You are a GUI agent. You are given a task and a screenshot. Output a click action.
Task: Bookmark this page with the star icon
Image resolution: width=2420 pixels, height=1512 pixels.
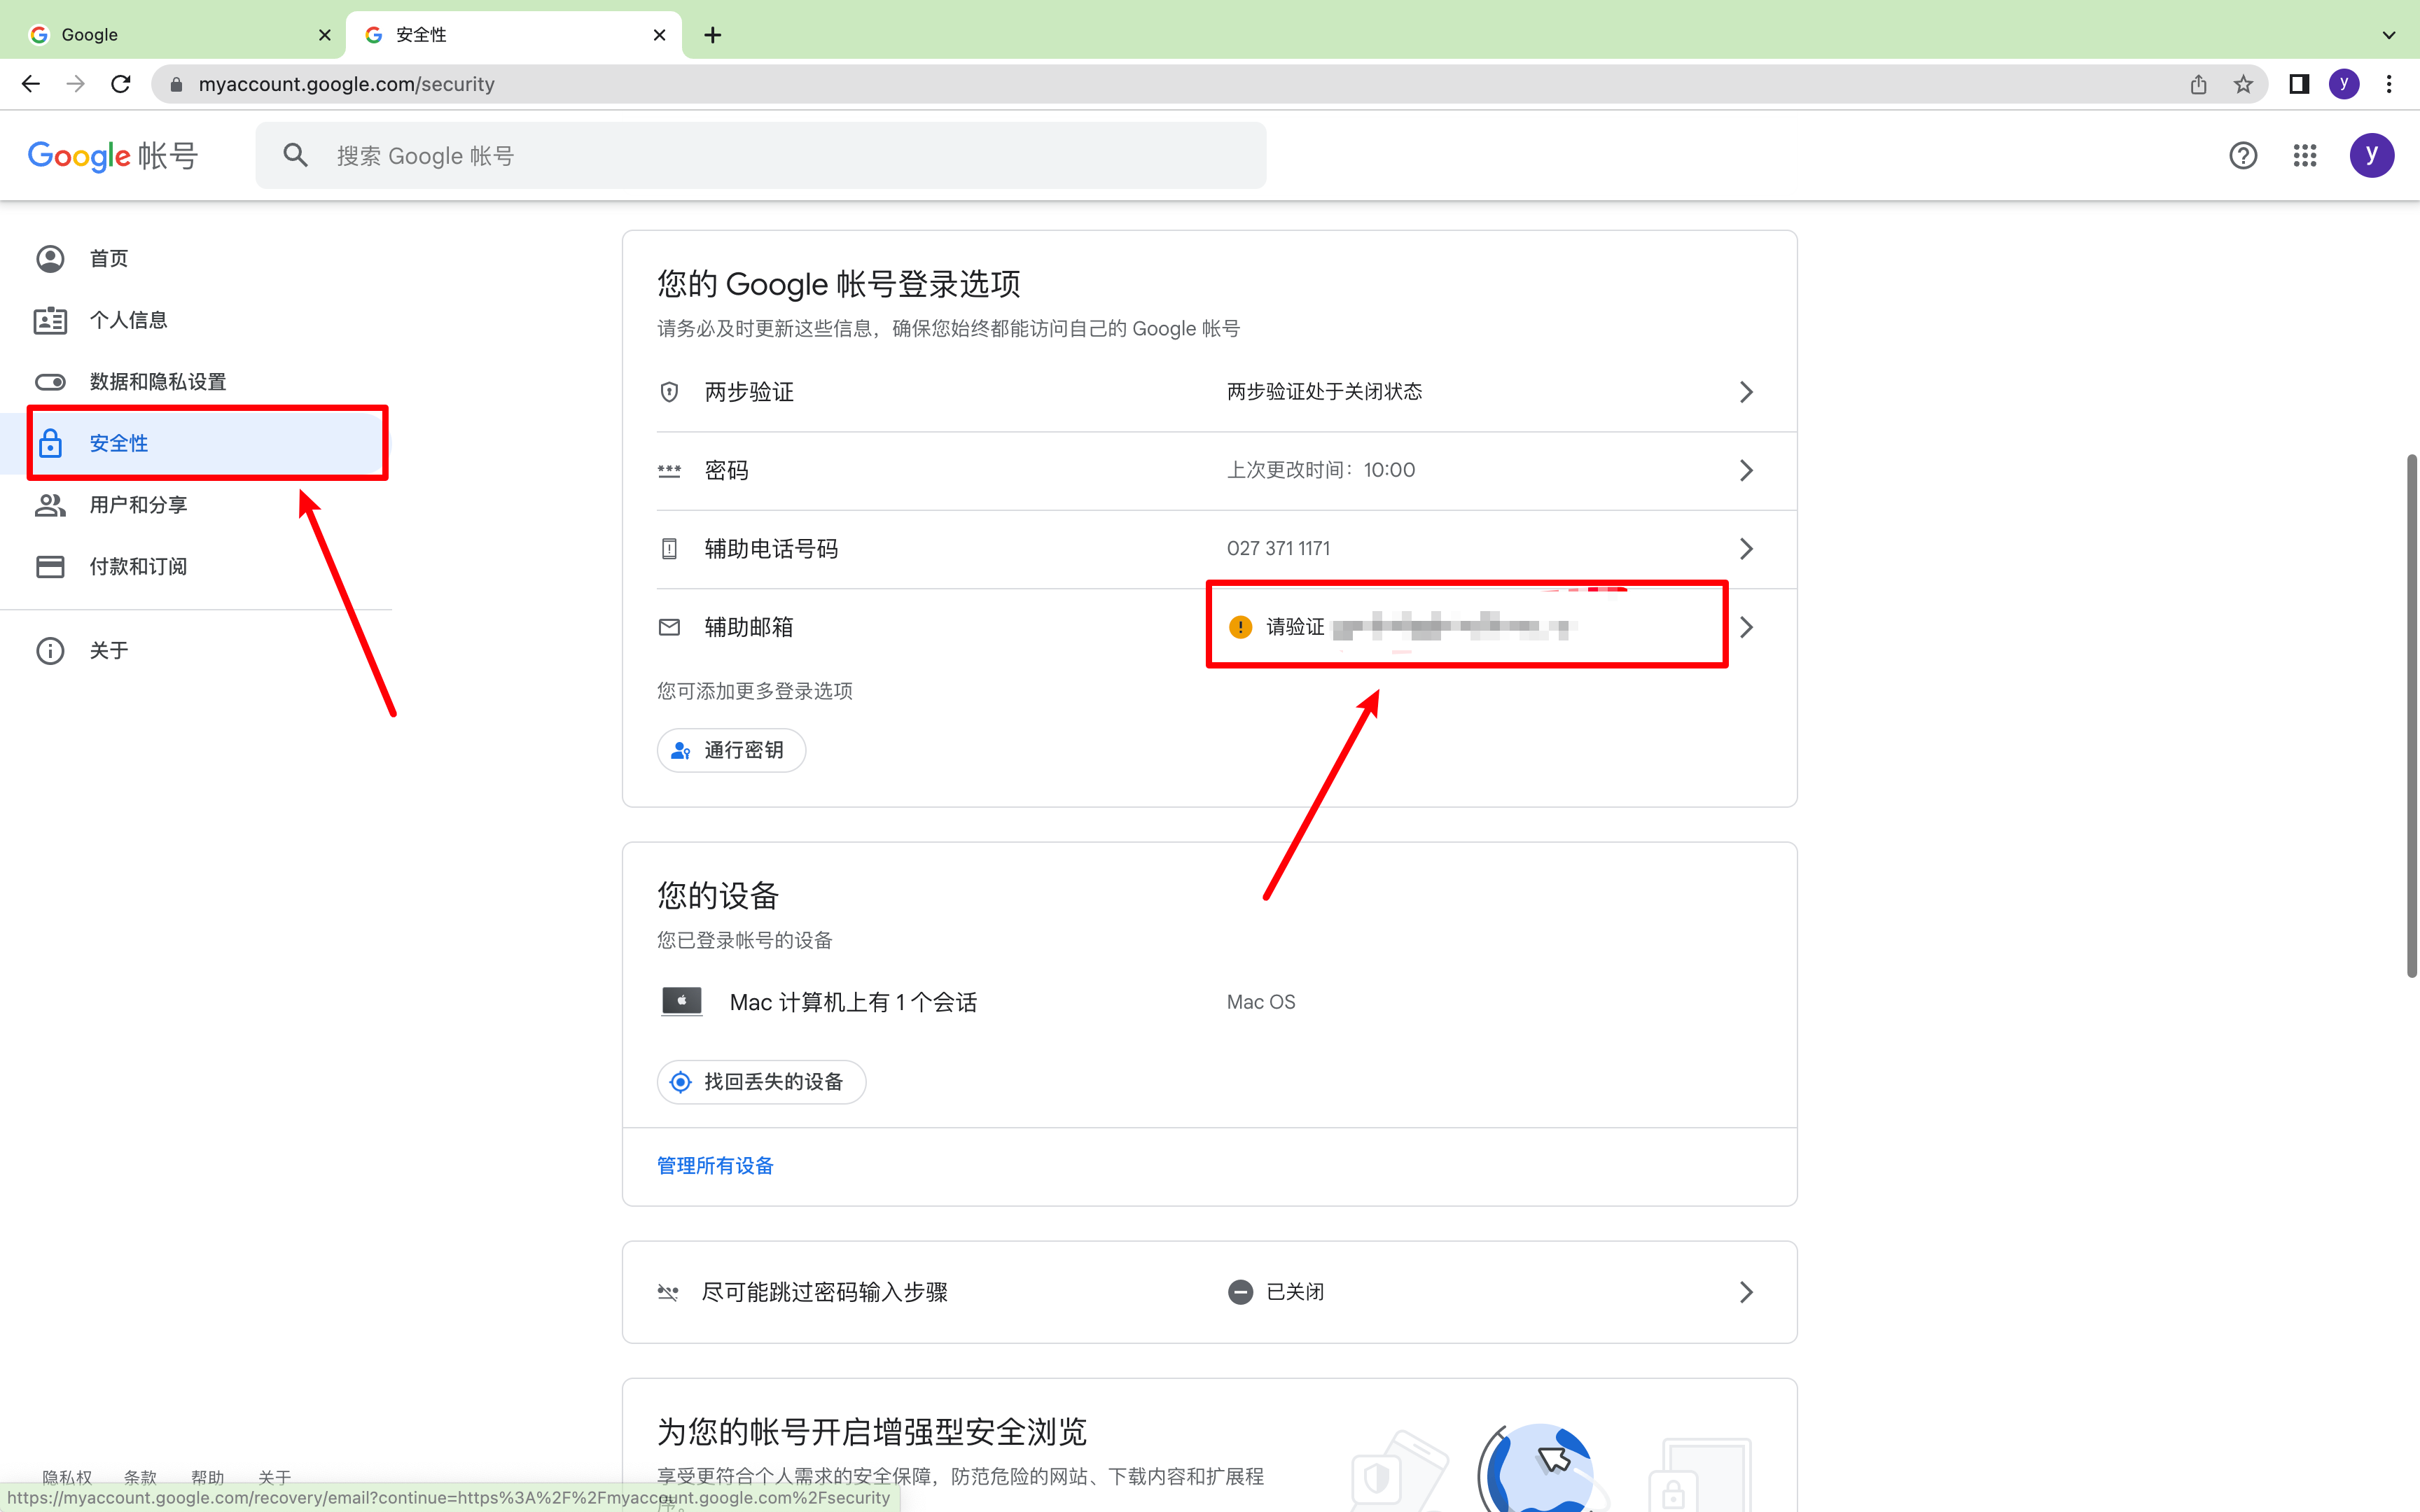pyautogui.click(x=2243, y=84)
